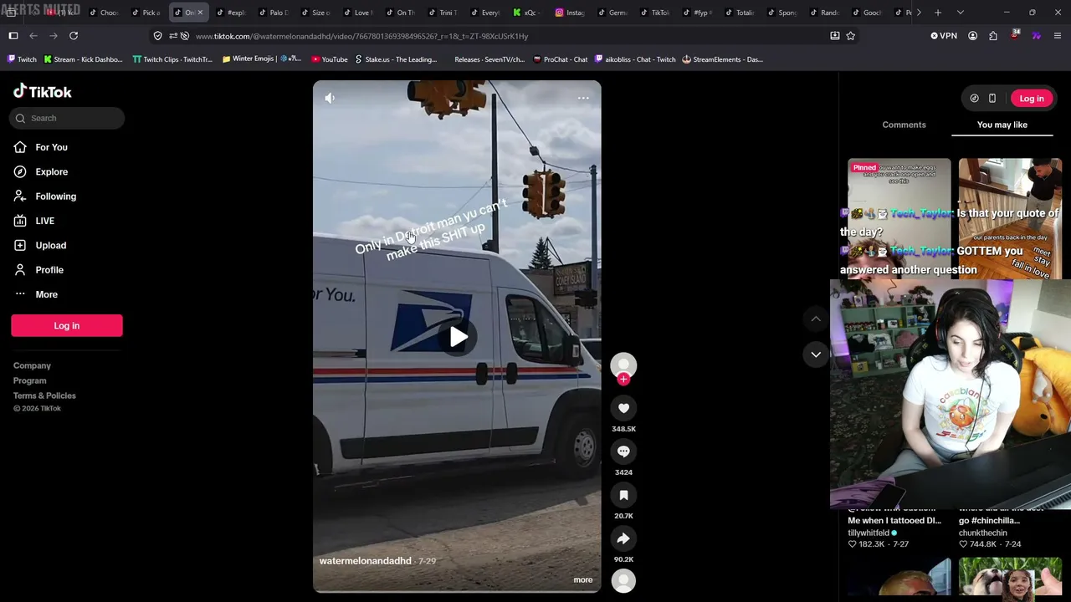Switch to the Palo browser tab

click(x=274, y=13)
